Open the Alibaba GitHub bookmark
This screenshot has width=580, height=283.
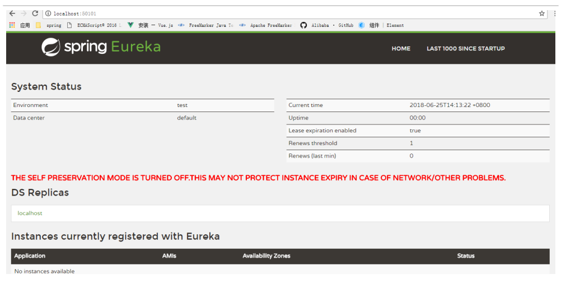coord(326,25)
